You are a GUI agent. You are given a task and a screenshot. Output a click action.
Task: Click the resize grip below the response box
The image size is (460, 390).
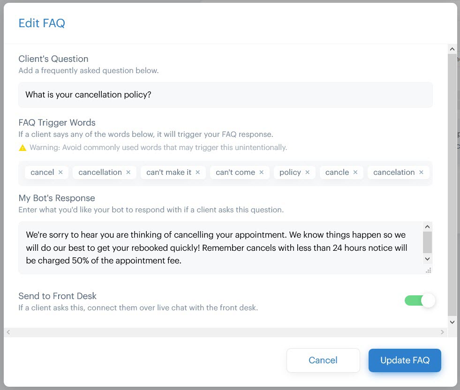[429, 271]
